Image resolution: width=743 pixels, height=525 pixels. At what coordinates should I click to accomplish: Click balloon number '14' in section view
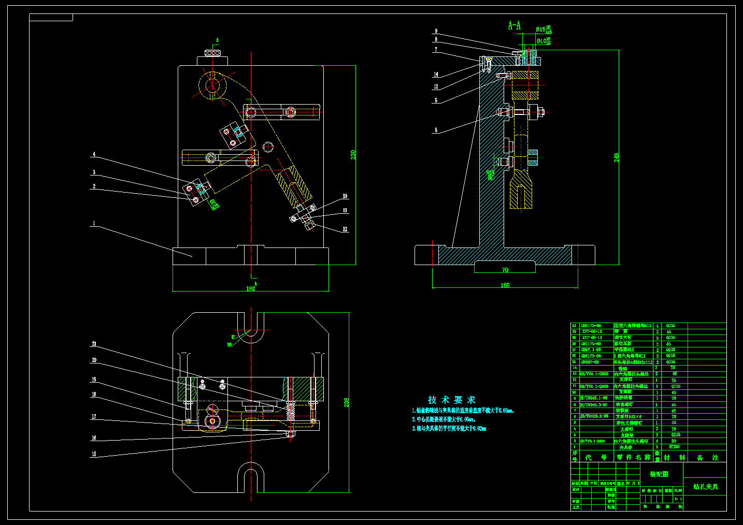tap(436, 75)
